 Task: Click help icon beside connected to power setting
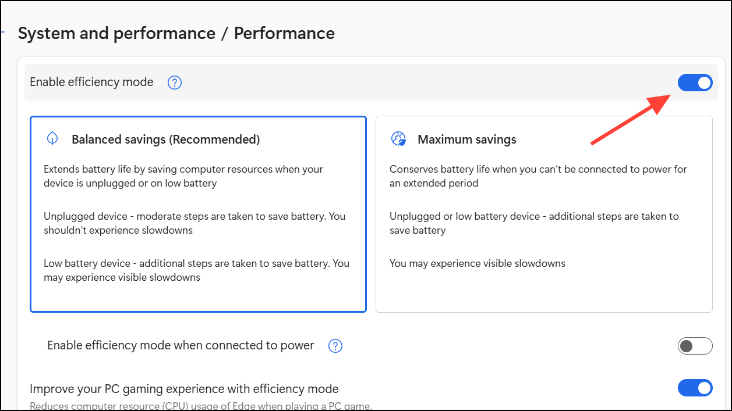click(335, 346)
